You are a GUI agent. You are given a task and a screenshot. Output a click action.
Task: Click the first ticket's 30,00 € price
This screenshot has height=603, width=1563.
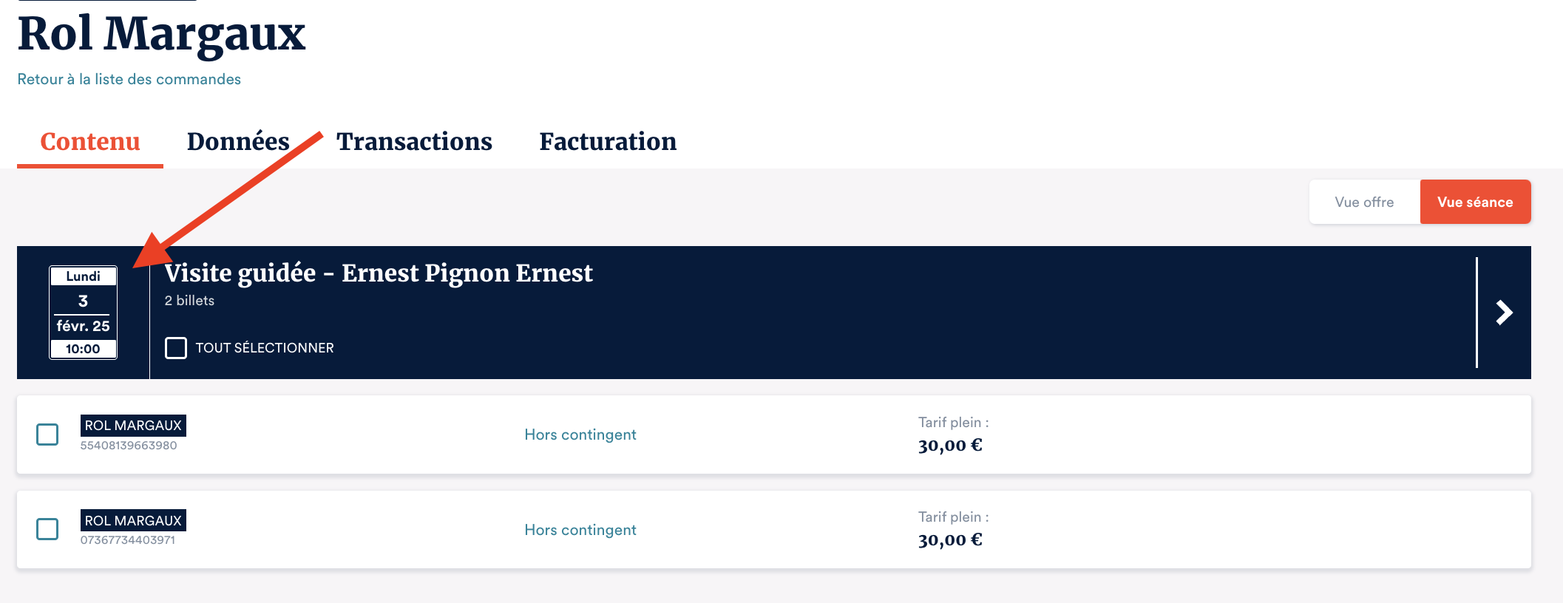[x=950, y=446]
